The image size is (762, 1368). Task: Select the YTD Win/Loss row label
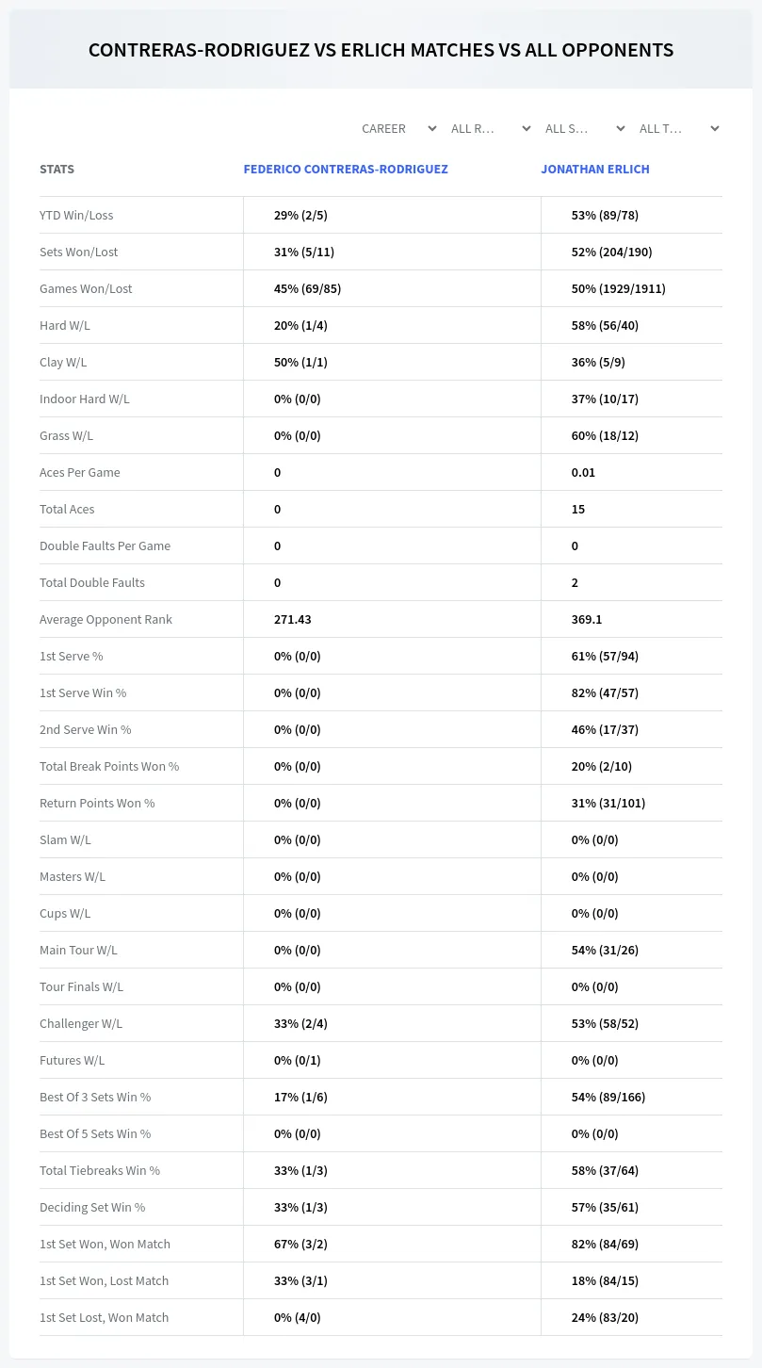(x=76, y=215)
